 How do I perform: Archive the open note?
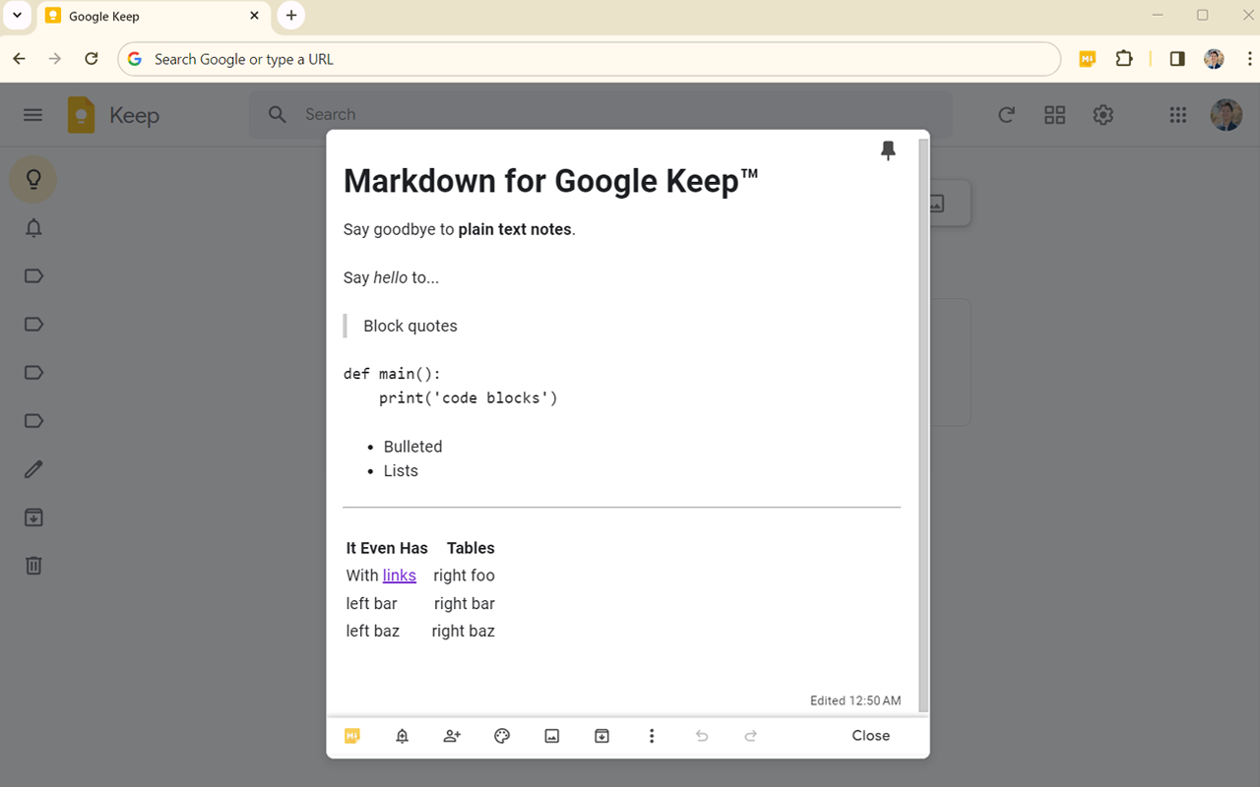pyautogui.click(x=601, y=736)
